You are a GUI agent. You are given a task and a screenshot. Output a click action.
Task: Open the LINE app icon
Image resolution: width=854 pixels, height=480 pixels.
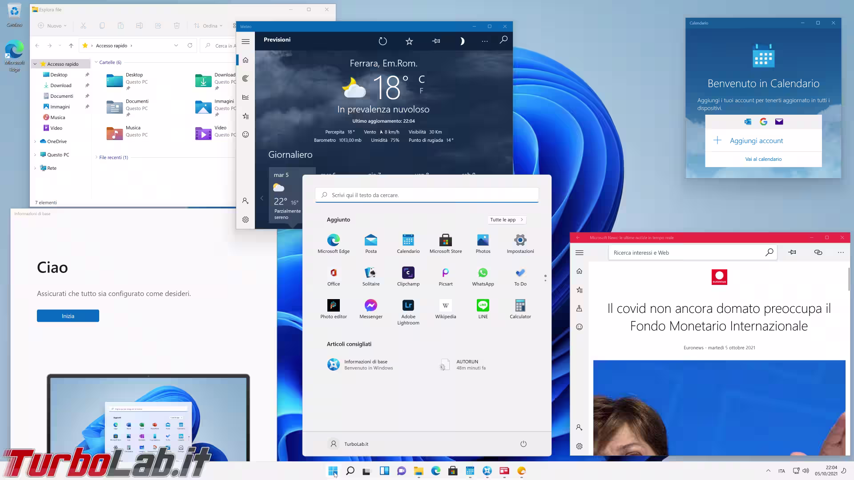[x=483, y=309]
